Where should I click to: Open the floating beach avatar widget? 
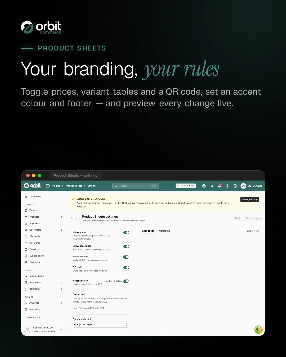[x=258, y=329]
